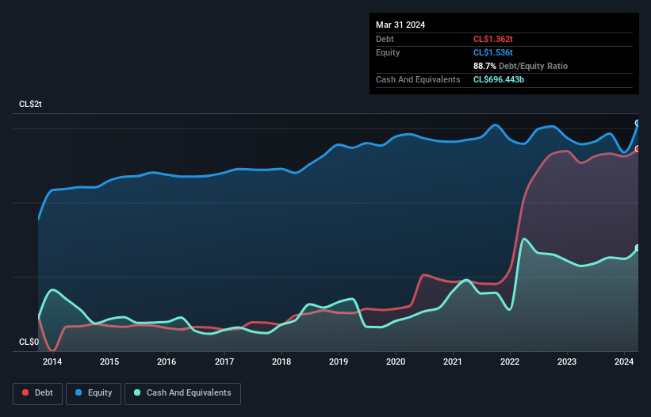Click the CL$0 y-axis label
This screenshot has height=417, width=651.
(29, 342)
